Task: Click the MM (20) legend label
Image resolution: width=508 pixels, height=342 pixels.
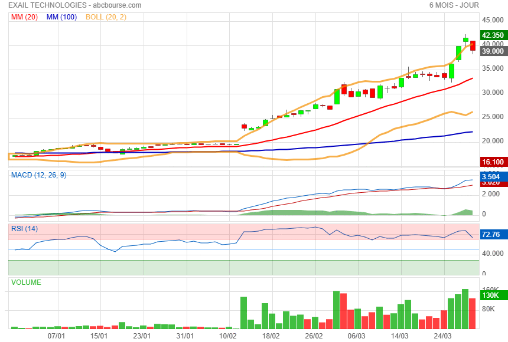Action: click(x=24, y=17)
